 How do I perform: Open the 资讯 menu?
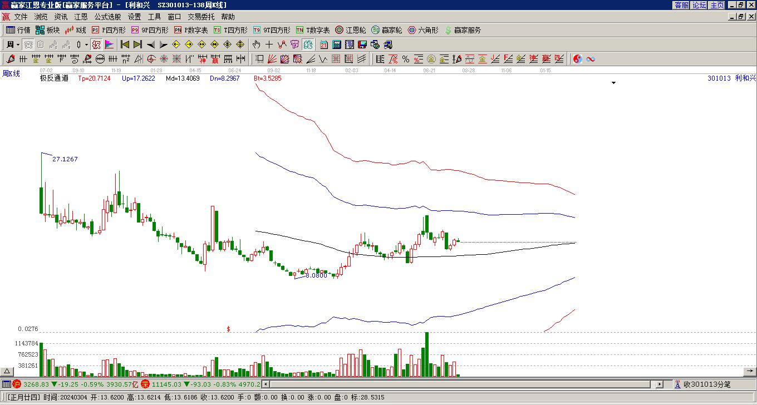[x=61, y=17]
